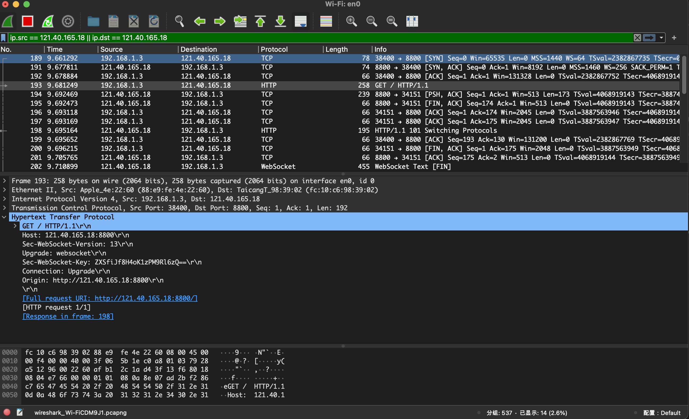Expand the GET / HTTP/1.1 line
Screen dimensions: 689x419
click(15, 226)
